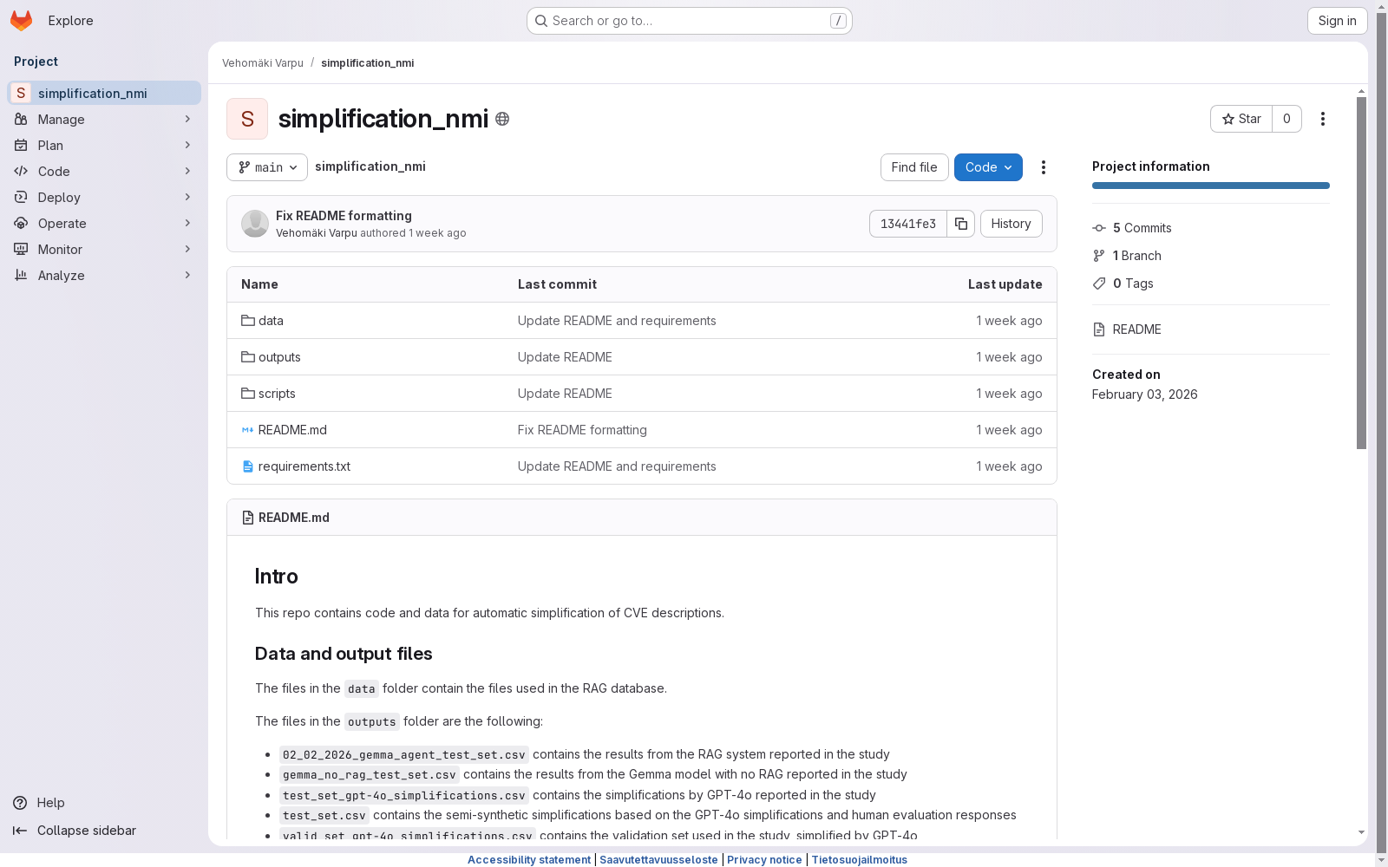The width and height of the screenshot is (1388, 867).
Task: Expand the Monitor section chevron
Action: click(187, 249)
